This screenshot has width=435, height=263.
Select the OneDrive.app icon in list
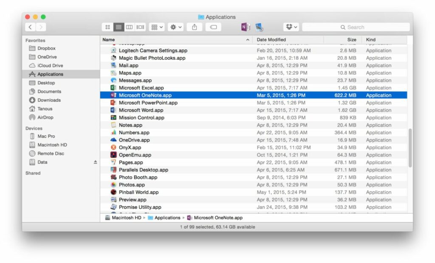(113, 140)
